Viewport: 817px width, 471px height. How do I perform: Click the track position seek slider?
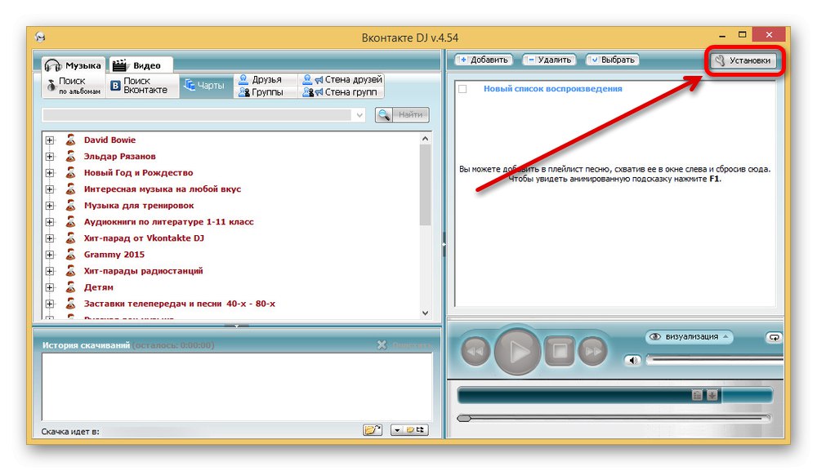coord(614,418)
